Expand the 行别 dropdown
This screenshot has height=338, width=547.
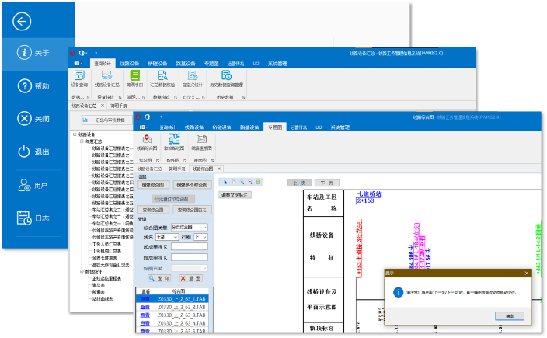tap(200, 236)
